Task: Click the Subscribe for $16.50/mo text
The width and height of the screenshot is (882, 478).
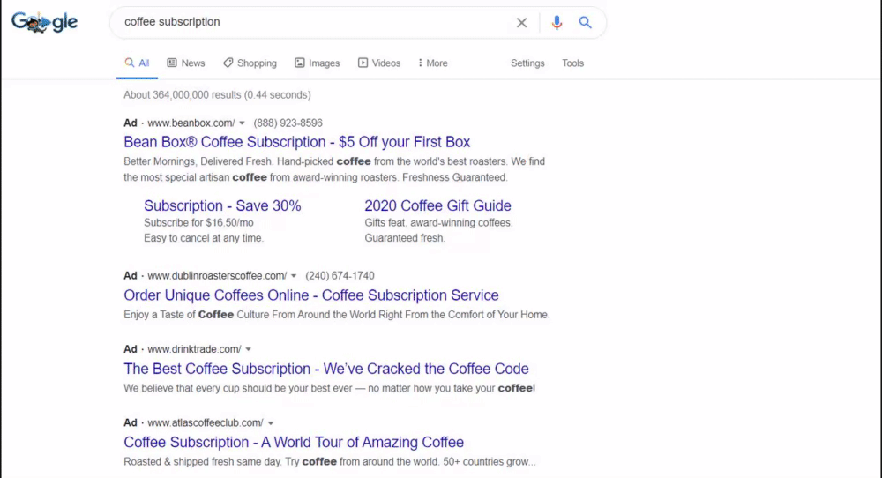Action: [x=198, y=223]
